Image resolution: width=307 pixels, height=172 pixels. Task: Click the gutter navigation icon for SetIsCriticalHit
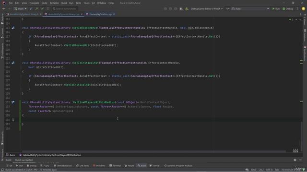point(13,63)
